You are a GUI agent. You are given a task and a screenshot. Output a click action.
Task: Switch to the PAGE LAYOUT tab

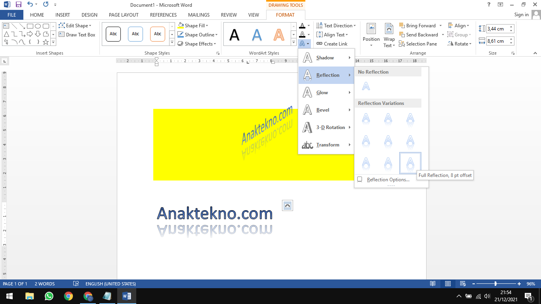[124, 15]
